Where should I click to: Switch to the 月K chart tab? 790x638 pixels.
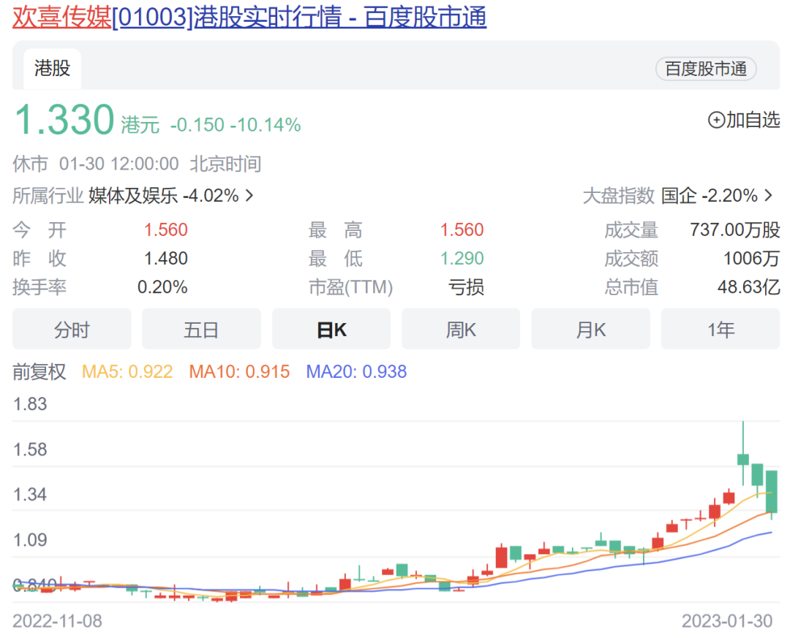[x=590, y=330]
